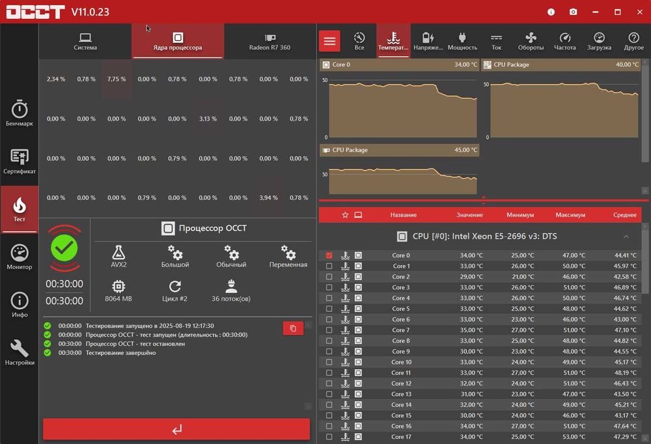Viewport: 651px width, 444px height.
Task: Change the 36 поток(ов) thread setting
Action: pos(231,290)
